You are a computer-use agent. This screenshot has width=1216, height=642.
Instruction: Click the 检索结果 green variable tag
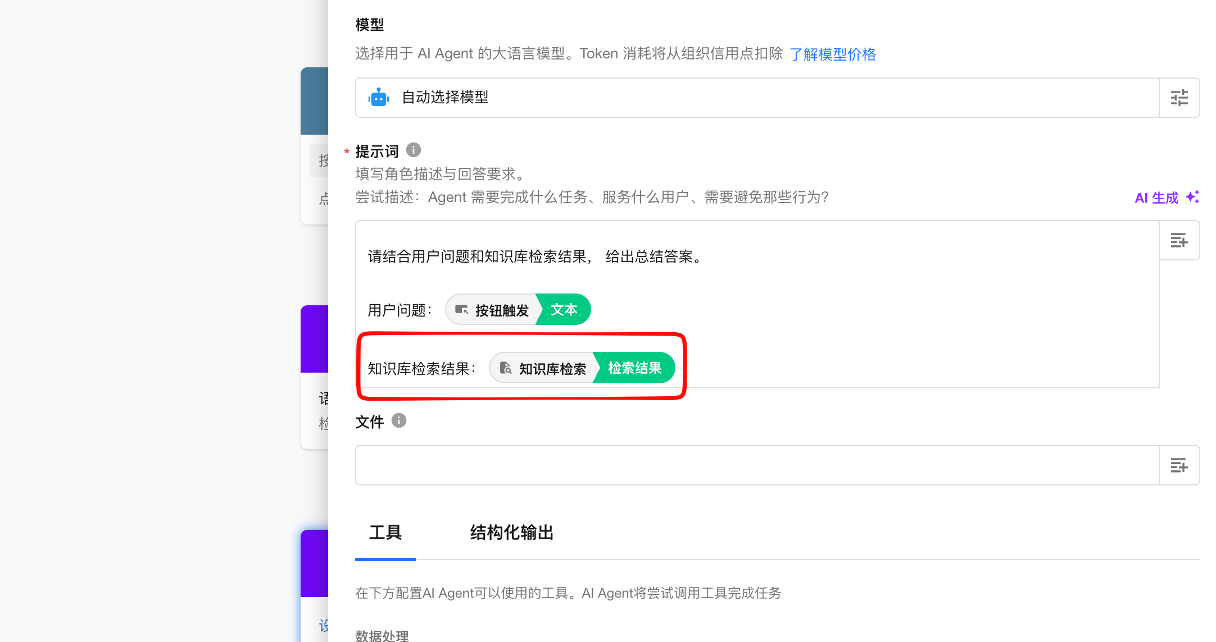pyautogui.click(x=634, y=368)
